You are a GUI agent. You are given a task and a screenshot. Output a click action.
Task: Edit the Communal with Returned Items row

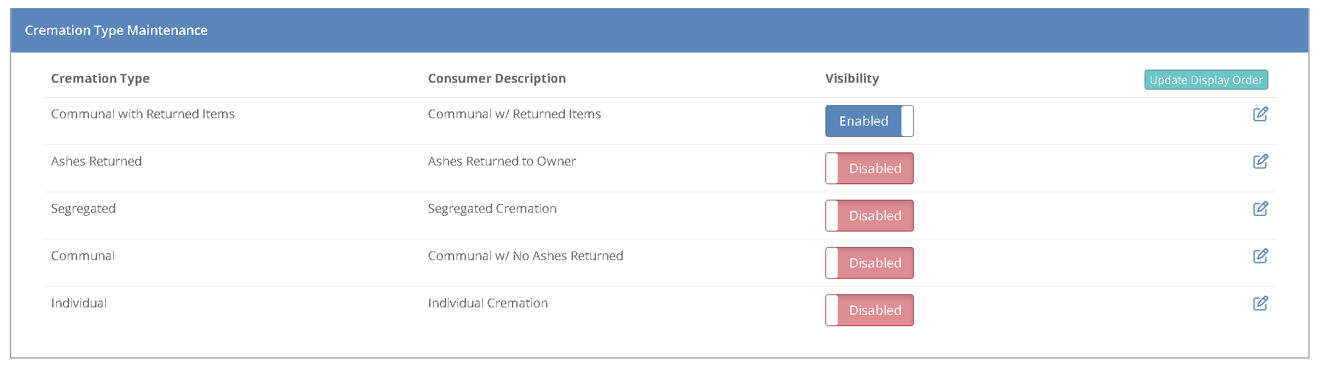click(x=1260, y=114)
